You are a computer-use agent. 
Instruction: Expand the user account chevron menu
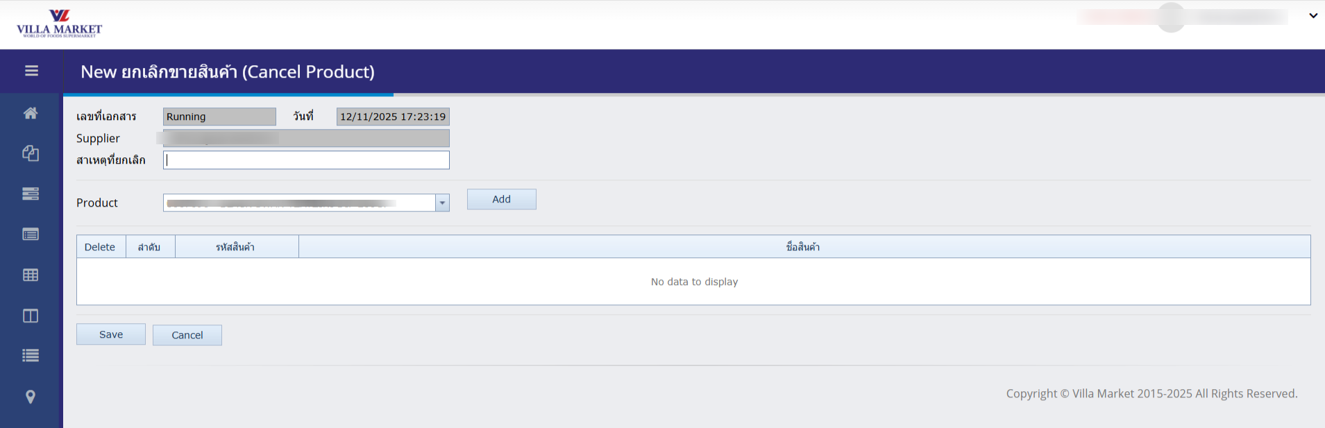tap(1313, 16)
